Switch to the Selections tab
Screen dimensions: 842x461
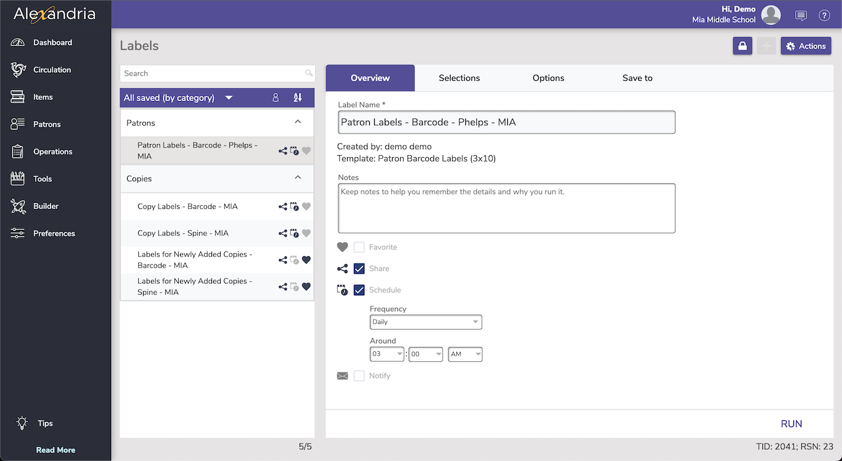(x=459, y=78)
